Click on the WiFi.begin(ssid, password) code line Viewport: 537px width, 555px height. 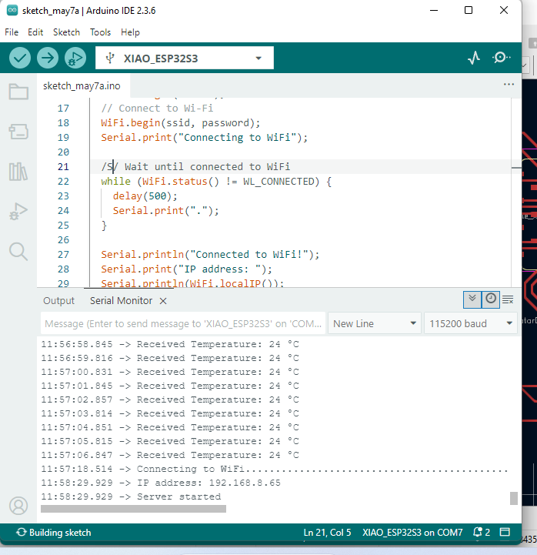pos(181,123)
